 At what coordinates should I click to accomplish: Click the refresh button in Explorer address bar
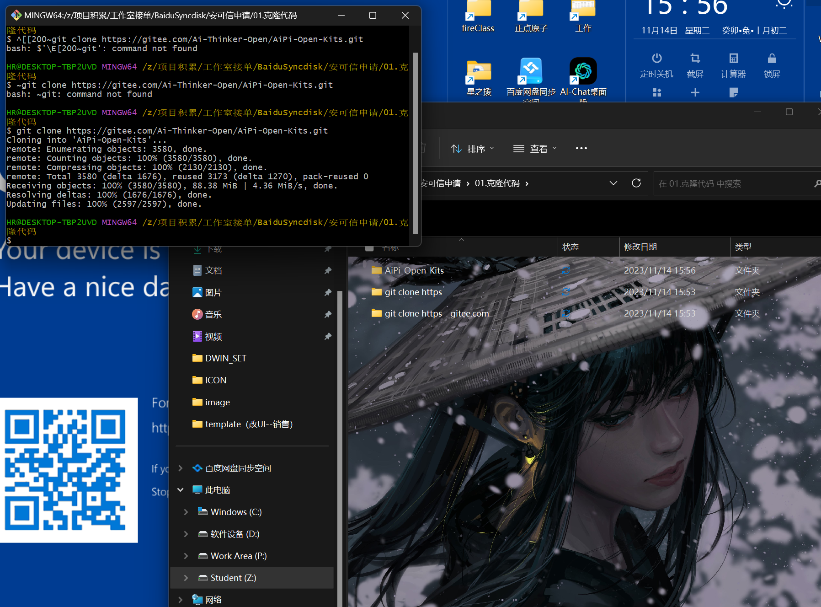click(636, 183)
